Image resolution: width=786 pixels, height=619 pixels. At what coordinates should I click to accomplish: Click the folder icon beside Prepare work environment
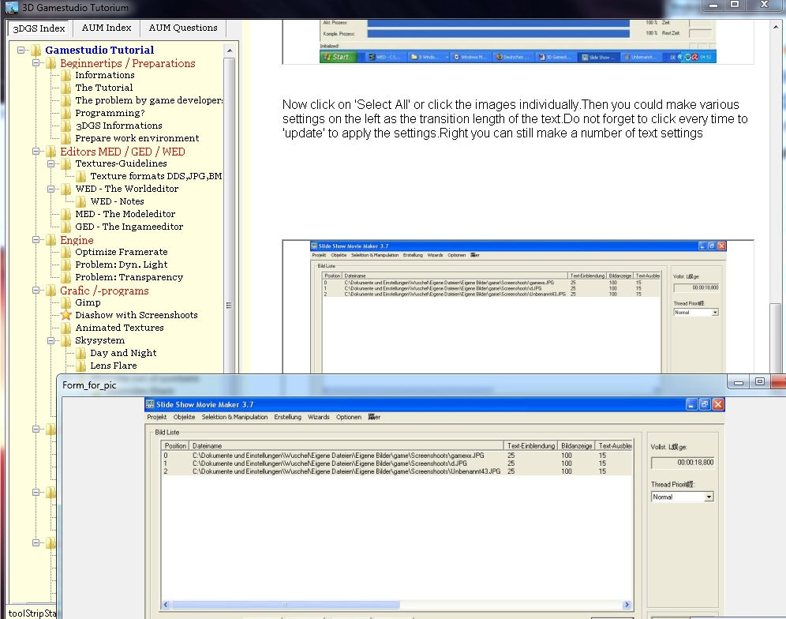click(66, 138)
